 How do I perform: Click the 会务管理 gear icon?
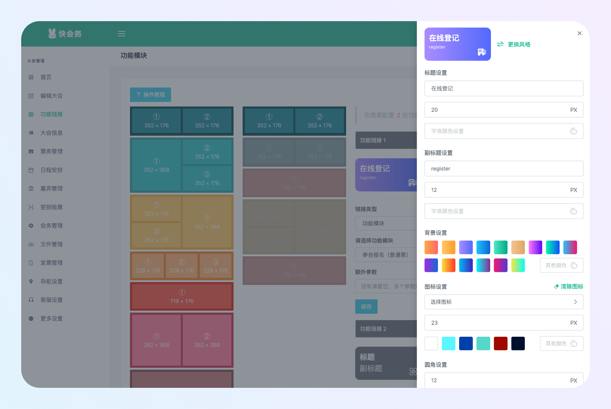coord(31,226)
